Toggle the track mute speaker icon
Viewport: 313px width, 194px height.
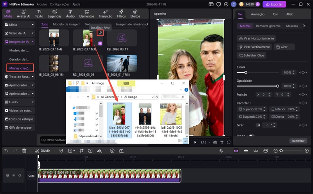pos(20,176)
